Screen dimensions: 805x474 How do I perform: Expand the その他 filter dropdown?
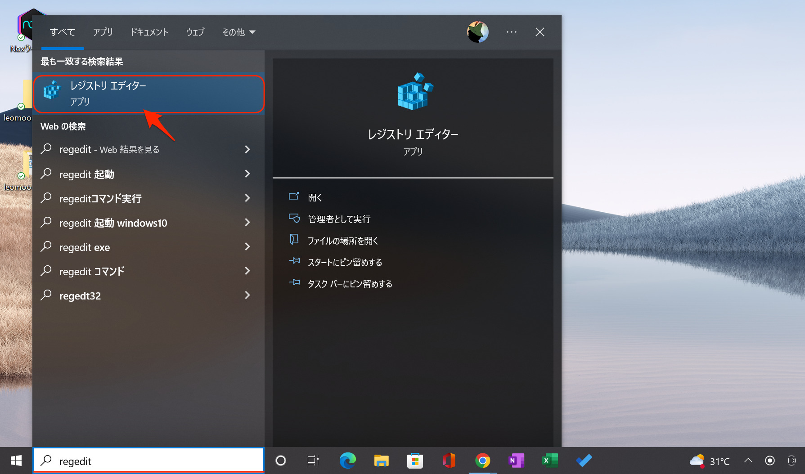pyautogui.click(x=238, y=32)
